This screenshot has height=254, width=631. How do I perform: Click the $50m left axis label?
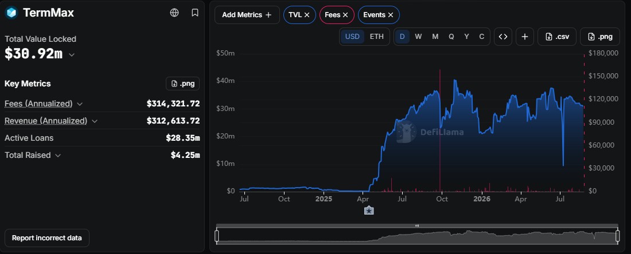click(225, 53)
